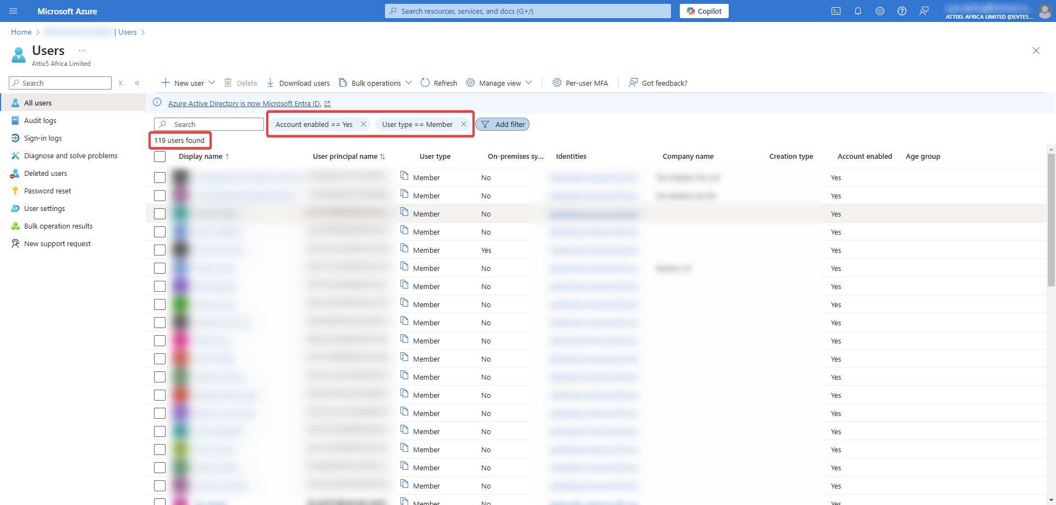Open the notifications bell
The width and height of the screenshot is (1056, 505).
point(858,11)
